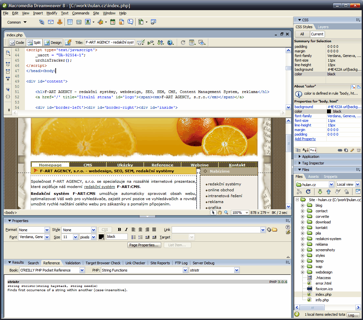Viewport: 363px width, 320px height.
Task: Select Current mode in CSS Styles
Action: click(x=317, y=34)
